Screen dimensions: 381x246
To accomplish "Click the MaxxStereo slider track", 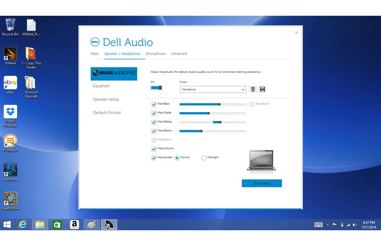I will click(213, 131).
